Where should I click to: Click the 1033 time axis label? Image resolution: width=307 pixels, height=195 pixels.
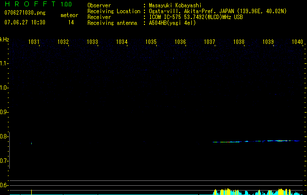[92, 41]
